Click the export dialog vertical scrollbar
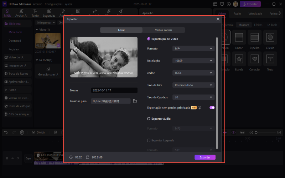 pos(217,89)
